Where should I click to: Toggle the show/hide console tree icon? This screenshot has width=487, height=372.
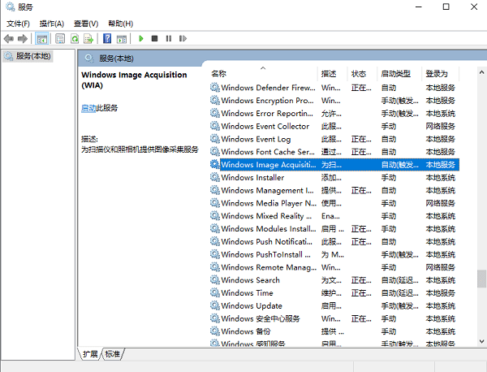[x=42, y=39]
